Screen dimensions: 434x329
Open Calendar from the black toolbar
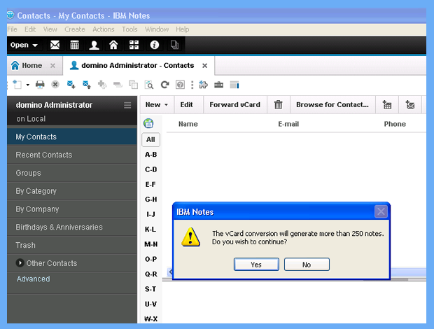pos(74,45)
